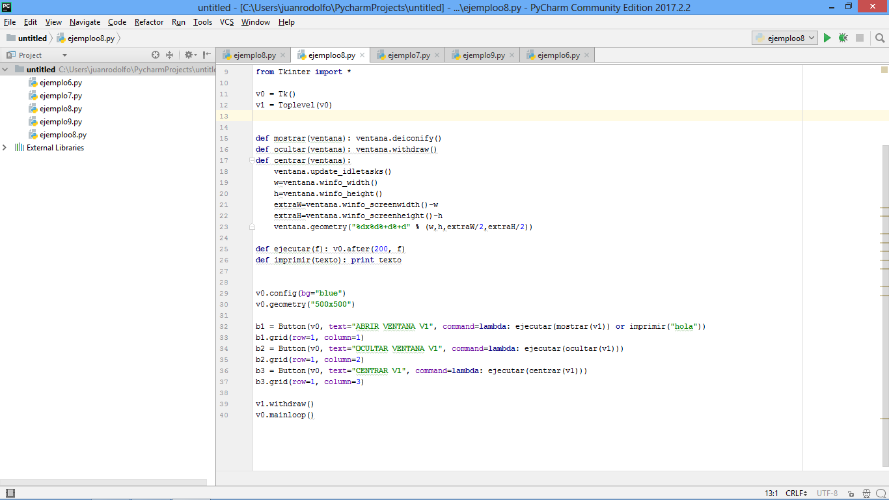Expand the External Libraries node
This screenshot has height=500, width=889.
click(6, 148)
